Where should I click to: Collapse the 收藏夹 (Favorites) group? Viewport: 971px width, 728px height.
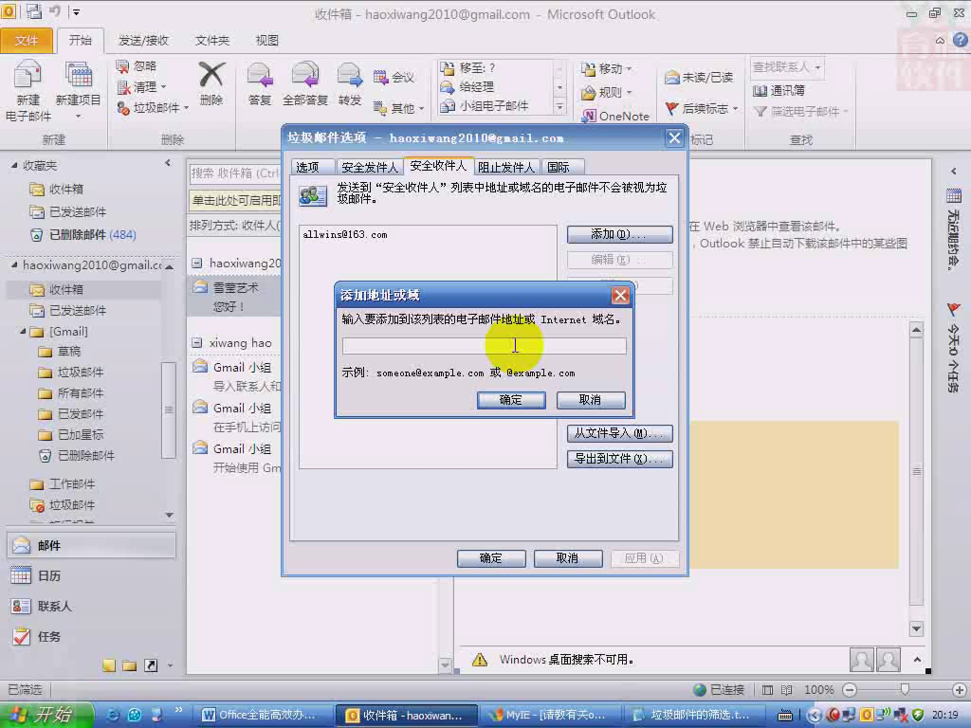point(13,165)
